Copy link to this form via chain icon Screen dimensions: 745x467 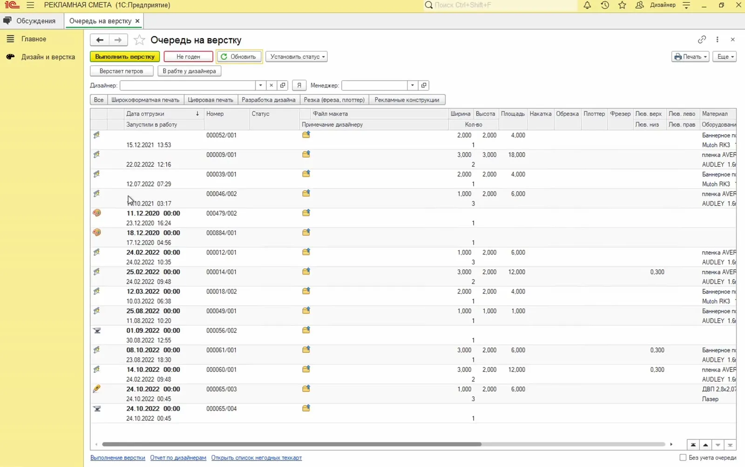pos(702,40)
